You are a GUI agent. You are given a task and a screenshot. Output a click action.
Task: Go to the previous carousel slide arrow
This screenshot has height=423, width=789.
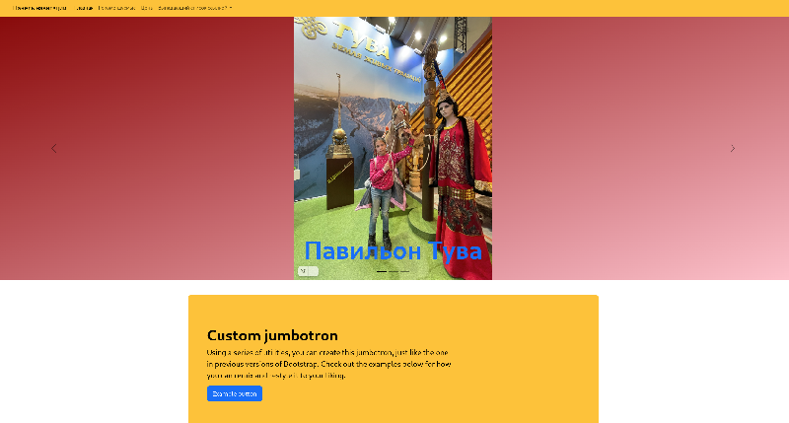point(54,148)
